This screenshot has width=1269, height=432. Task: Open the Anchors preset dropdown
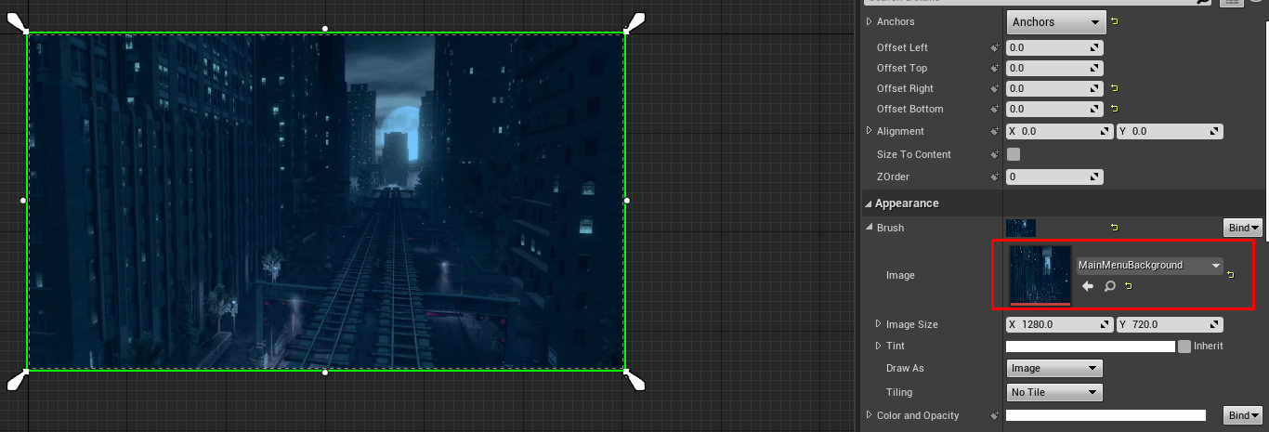1055,21
